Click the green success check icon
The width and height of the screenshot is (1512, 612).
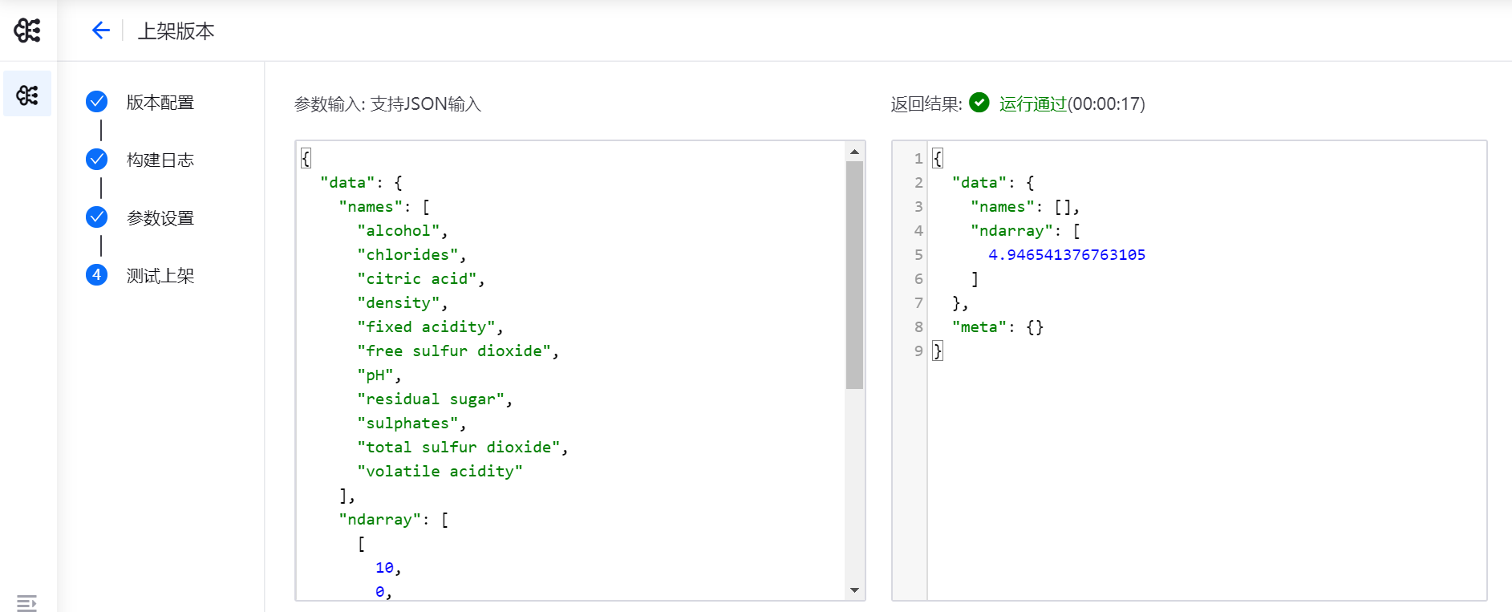point(979,103)
